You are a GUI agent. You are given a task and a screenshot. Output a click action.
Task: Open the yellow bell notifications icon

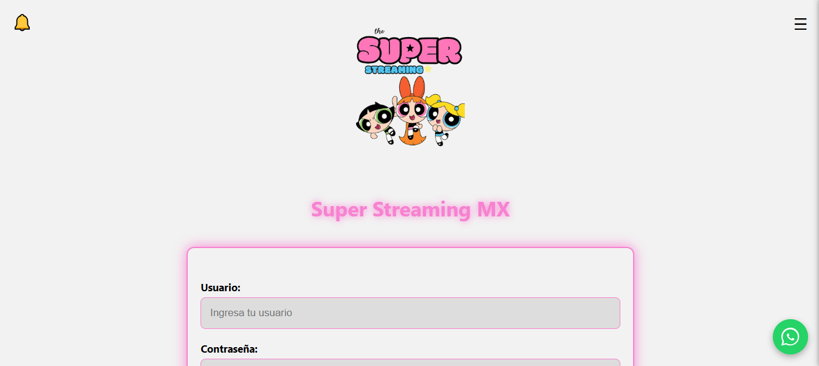22,22
